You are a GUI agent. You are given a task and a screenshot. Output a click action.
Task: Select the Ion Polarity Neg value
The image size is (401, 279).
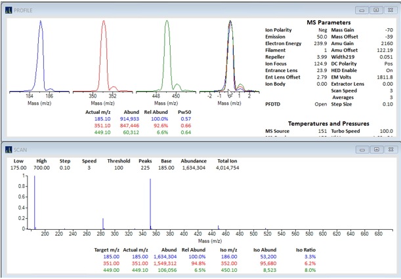click(322, 30)
